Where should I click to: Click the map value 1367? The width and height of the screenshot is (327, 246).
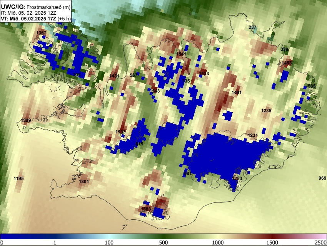click(41, 33)
